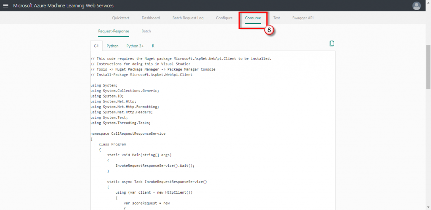Show the R code sample tab
The width and height of the screenshot is (431, 210).
pyautogui.click(x=153, y=46)
